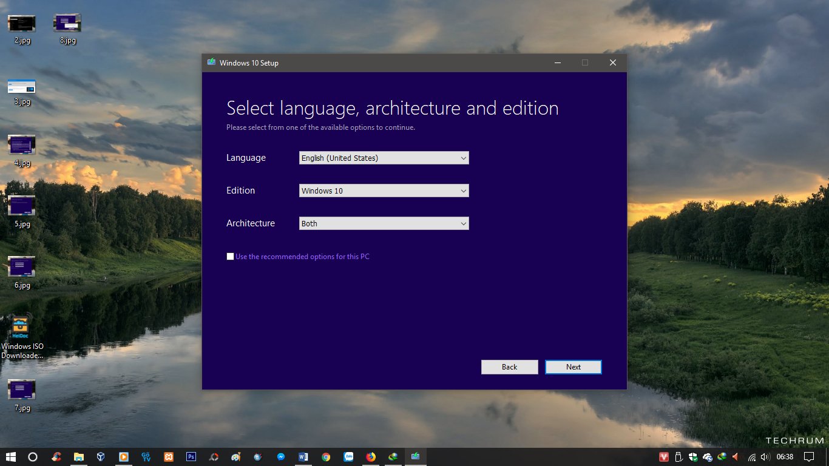This screenshot has width=829, height=466.
Task: Open Google Chrome from the taskbar
Action: (x=326, y=457)
